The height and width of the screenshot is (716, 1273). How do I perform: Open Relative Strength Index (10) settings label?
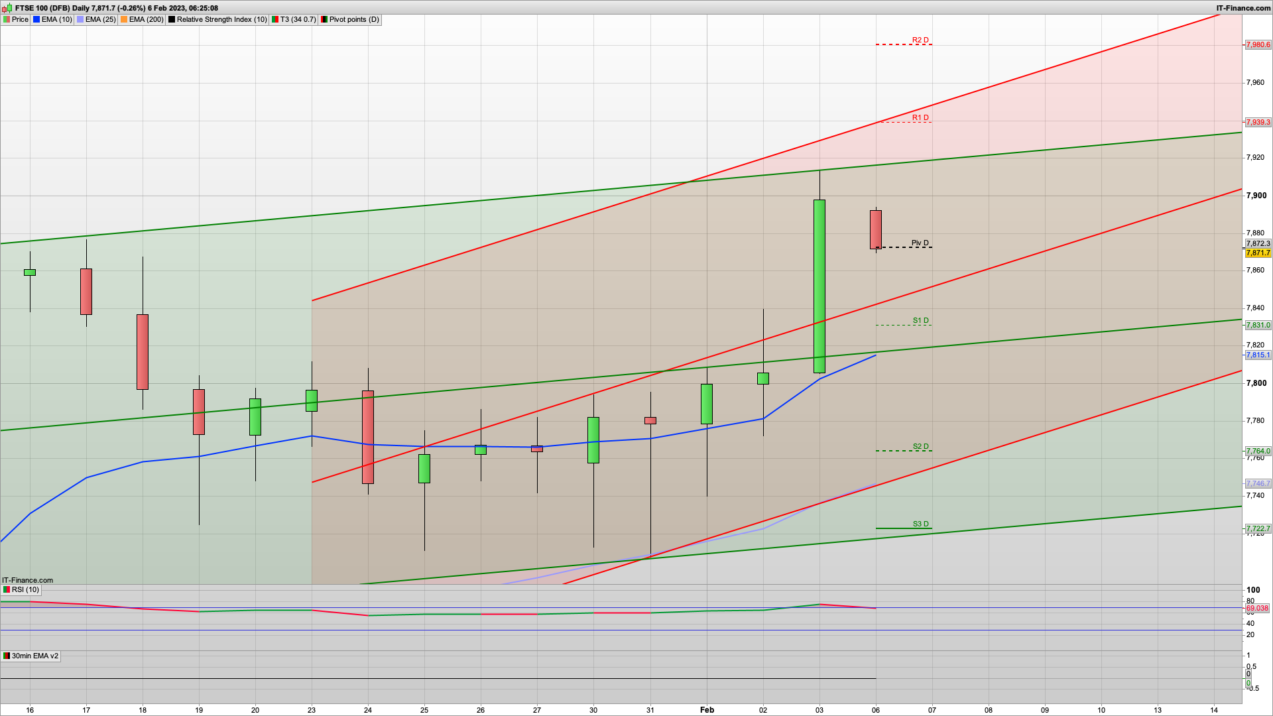[221, 19]
